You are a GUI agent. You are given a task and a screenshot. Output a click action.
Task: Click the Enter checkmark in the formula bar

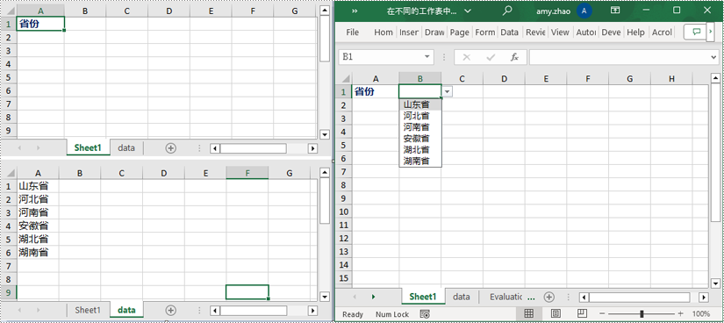pos(491,57)
